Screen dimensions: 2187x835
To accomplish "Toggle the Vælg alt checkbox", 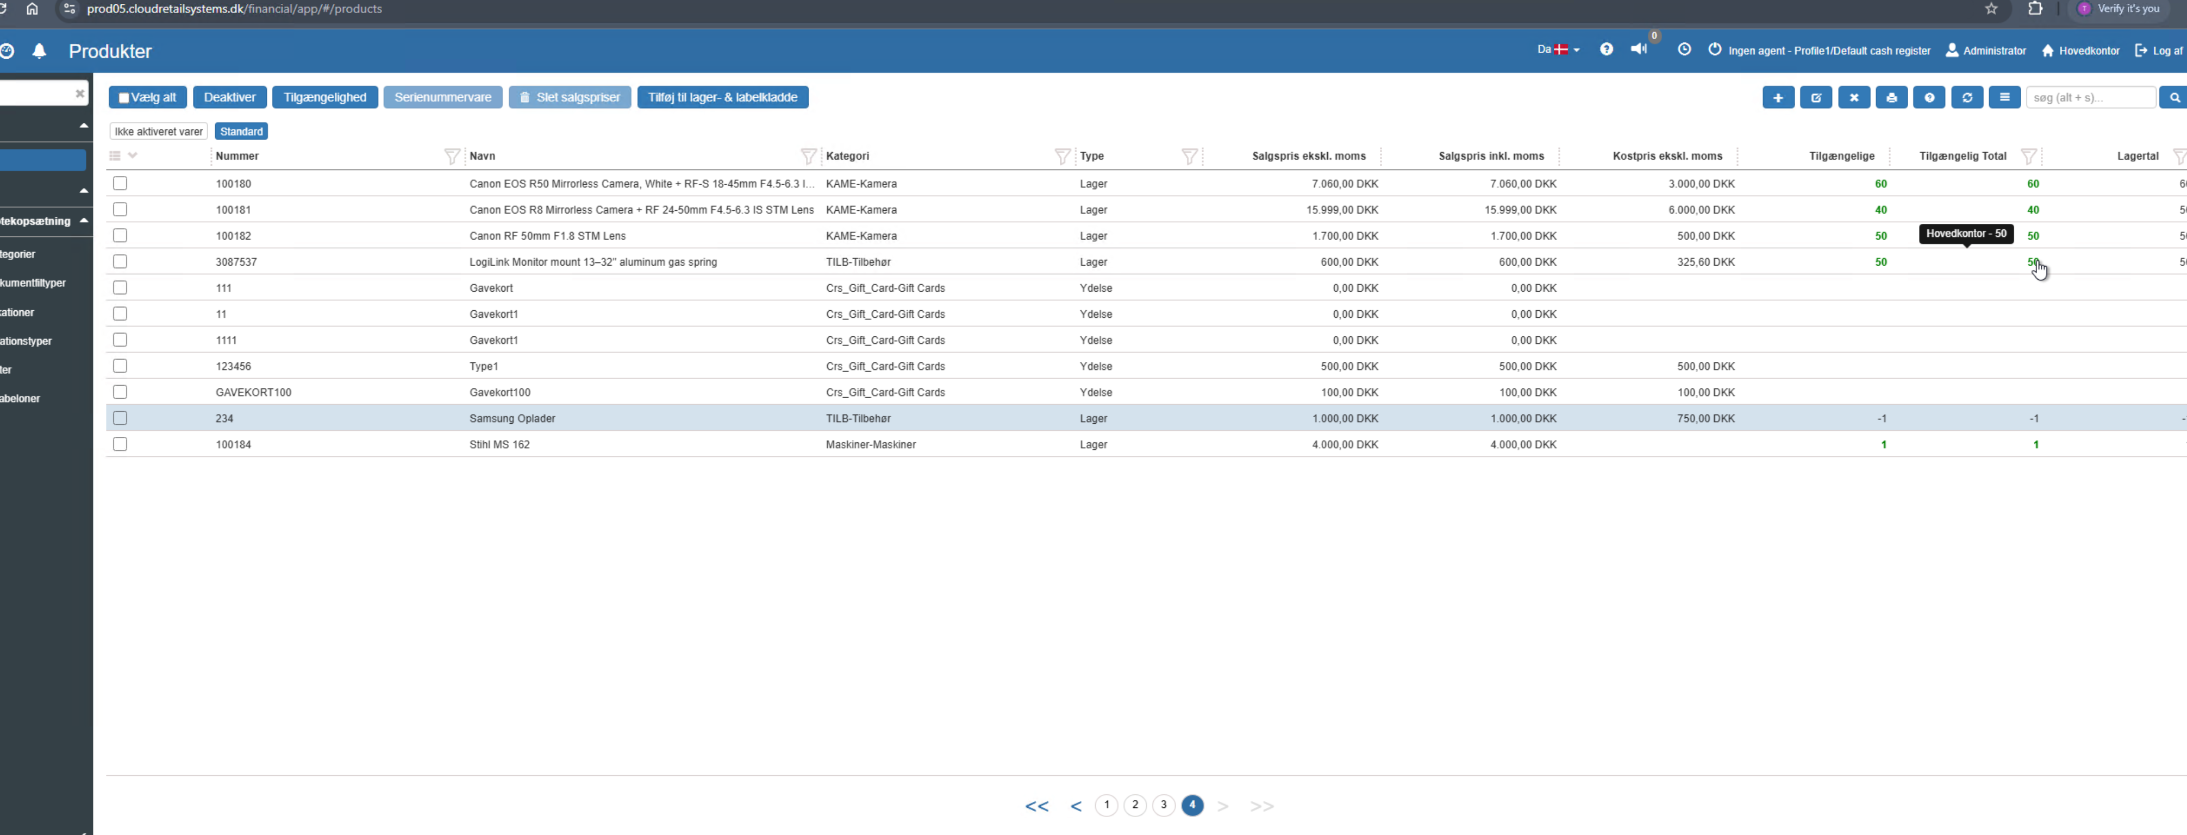I will point(124,98).
